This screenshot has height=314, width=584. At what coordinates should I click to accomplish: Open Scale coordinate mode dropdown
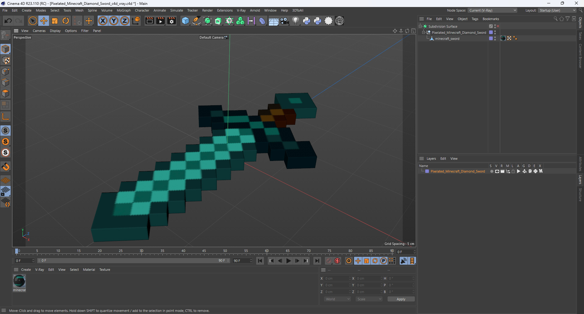pos(369,299)
